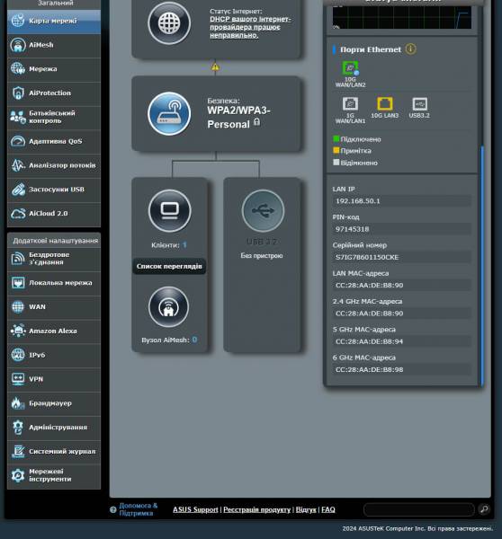Click the WAN globe icon
Viewport: 502px width, 539px height.
[18, 306]
